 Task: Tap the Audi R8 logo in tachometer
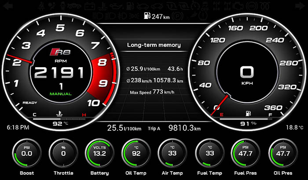click(x=60, y=52)
